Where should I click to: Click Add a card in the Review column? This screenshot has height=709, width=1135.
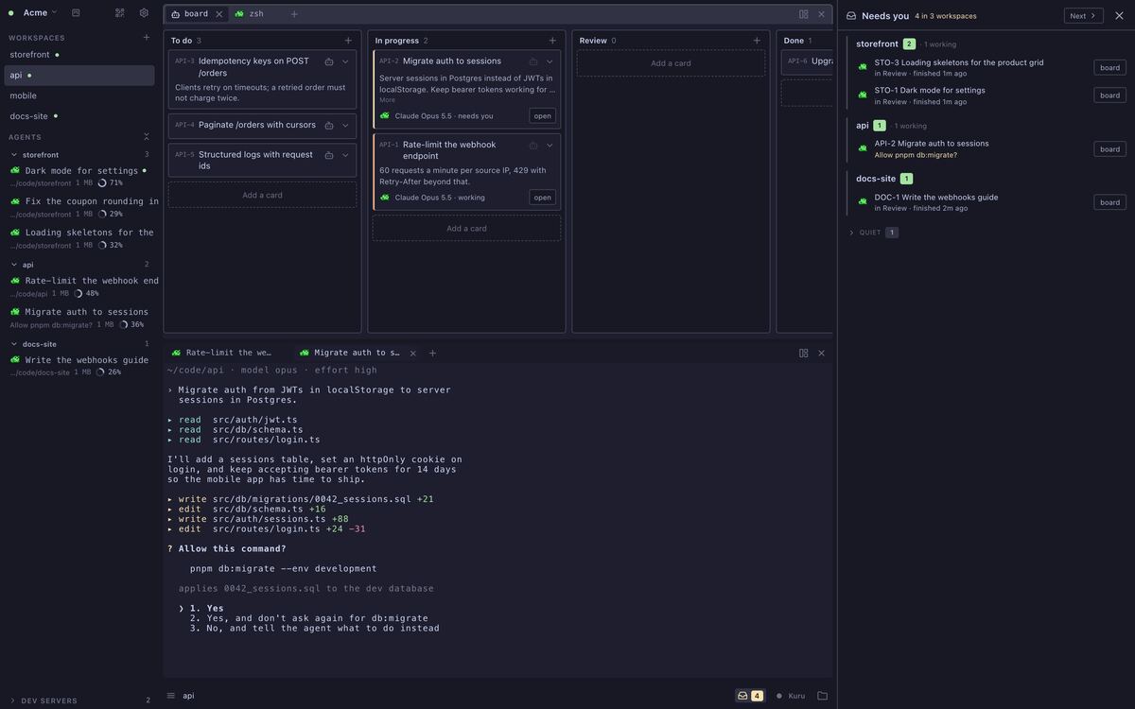(671, 63)
